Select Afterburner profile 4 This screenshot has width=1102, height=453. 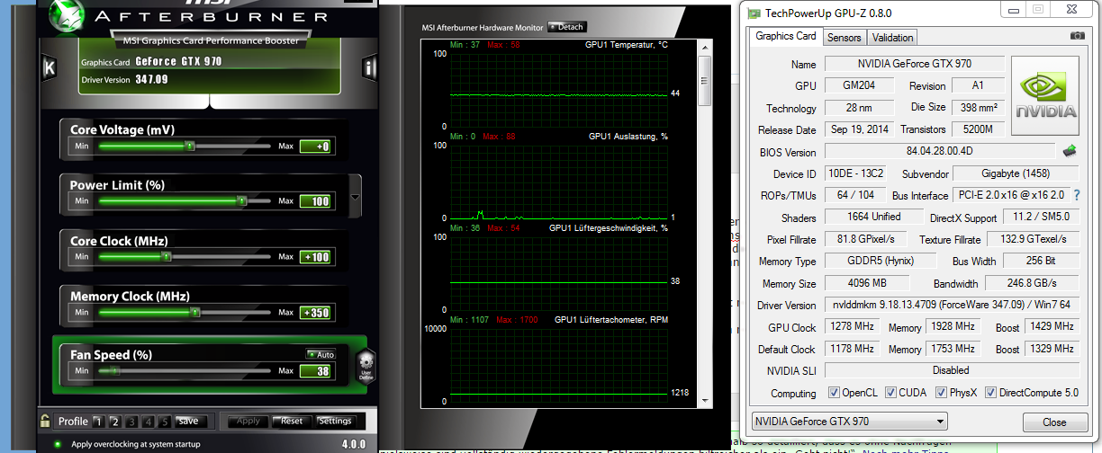[x=148, y=421]
